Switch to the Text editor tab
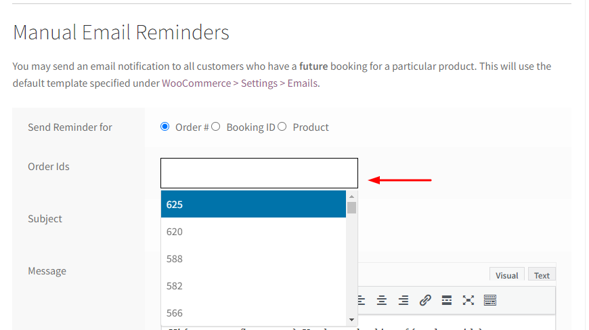This screenshot has width=589, height=330. click(x=542, y=275)
